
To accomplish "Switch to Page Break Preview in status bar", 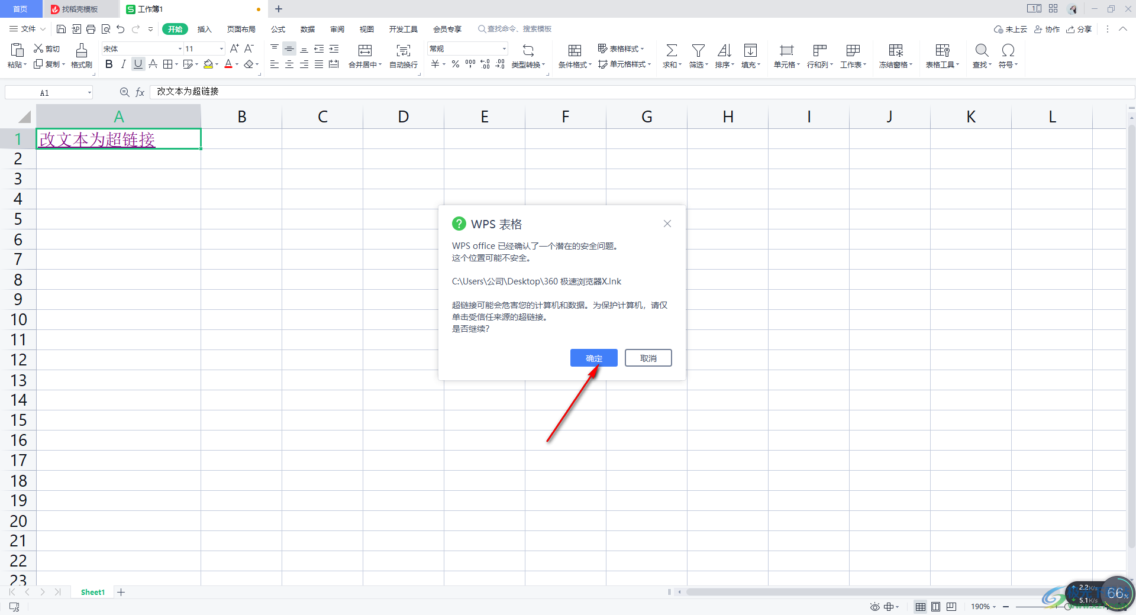I will 951,607.
